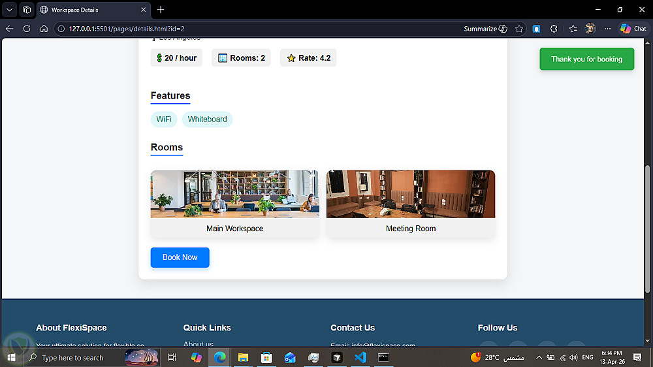Open network connection tray icon
This screenshot has height=367, width=653.
coord(563,357)
